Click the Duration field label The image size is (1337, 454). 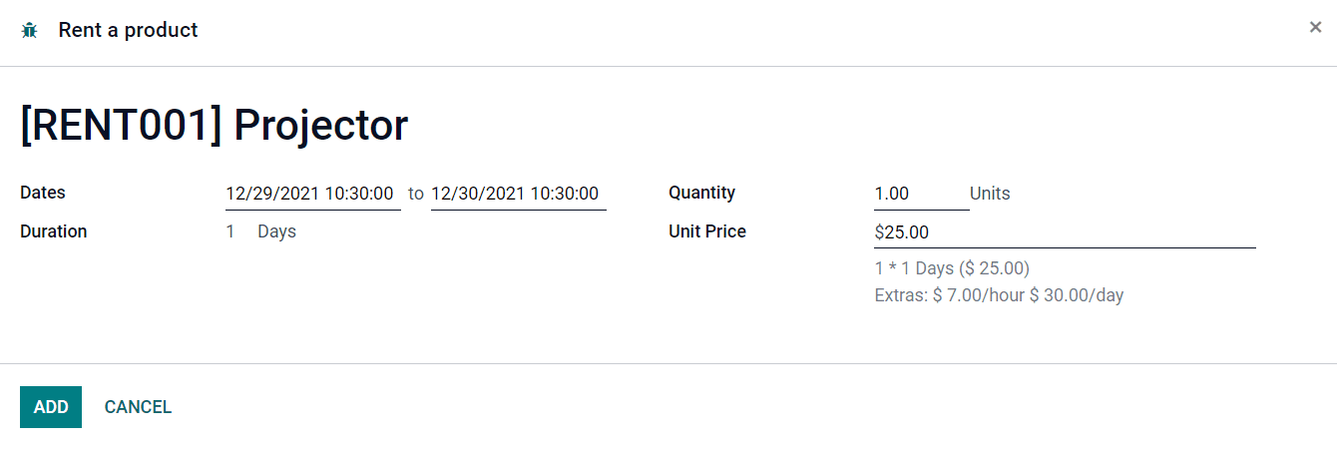pyautogui.click(x=54, y=231)
